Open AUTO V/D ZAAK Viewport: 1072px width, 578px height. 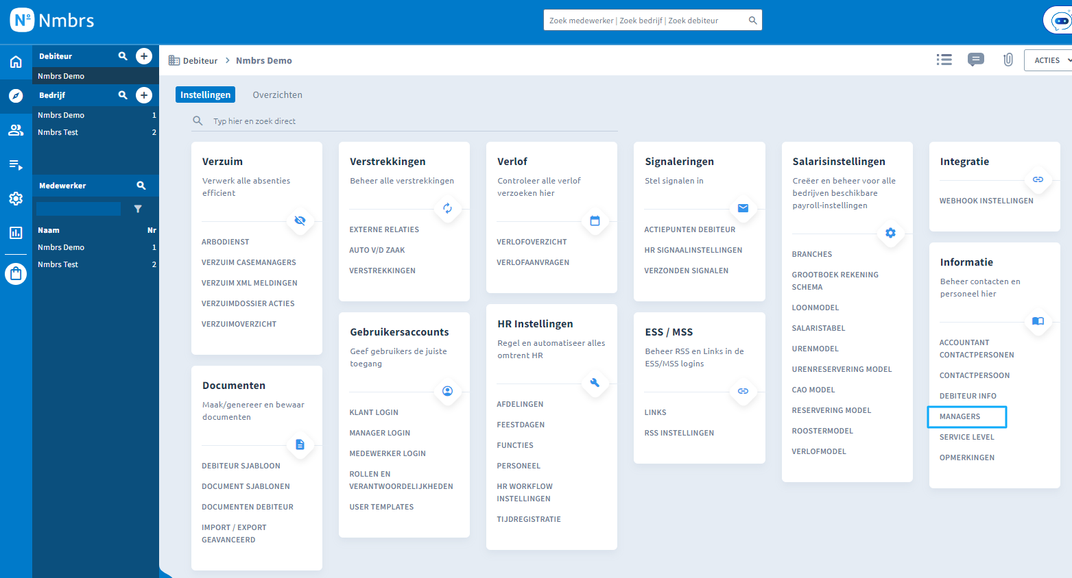[377, 250]
